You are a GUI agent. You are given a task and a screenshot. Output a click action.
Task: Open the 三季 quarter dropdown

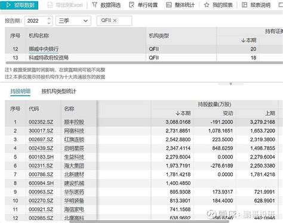coord(73,21)
